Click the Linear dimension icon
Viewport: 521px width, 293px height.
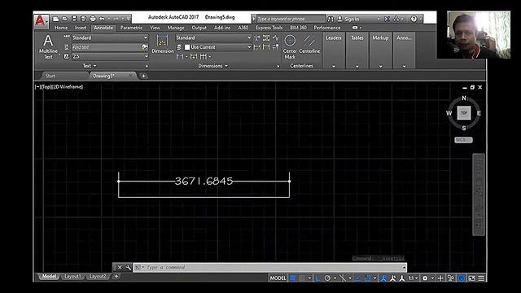click(x=180, y=56)
